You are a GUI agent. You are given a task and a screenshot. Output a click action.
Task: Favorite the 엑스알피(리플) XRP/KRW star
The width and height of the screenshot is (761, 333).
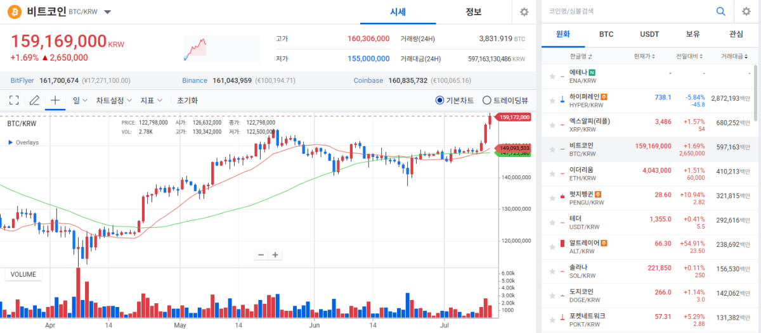(552, 125)
